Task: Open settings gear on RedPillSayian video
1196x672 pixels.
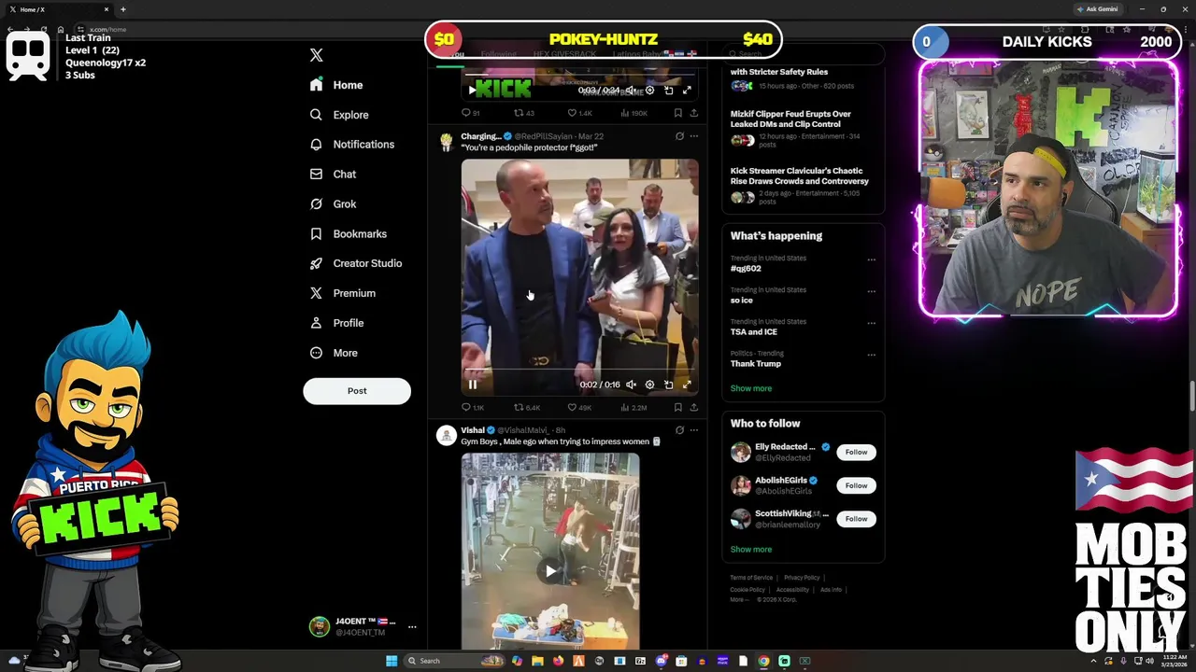Action: 649,385
